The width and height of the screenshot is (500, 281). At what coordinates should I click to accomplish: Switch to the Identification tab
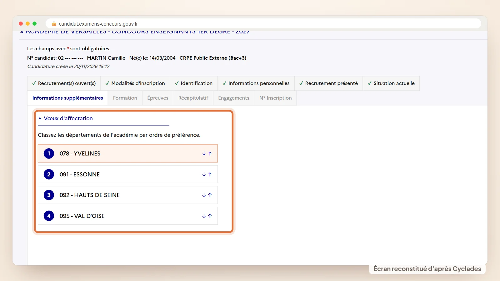[x=194, y=83]
